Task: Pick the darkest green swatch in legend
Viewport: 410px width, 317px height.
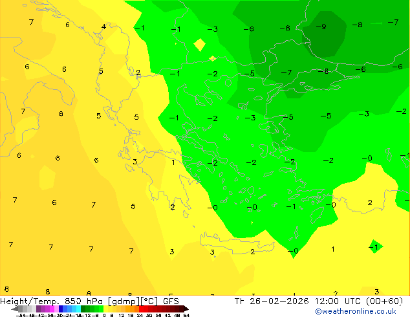Action: [x=83, y=309]
